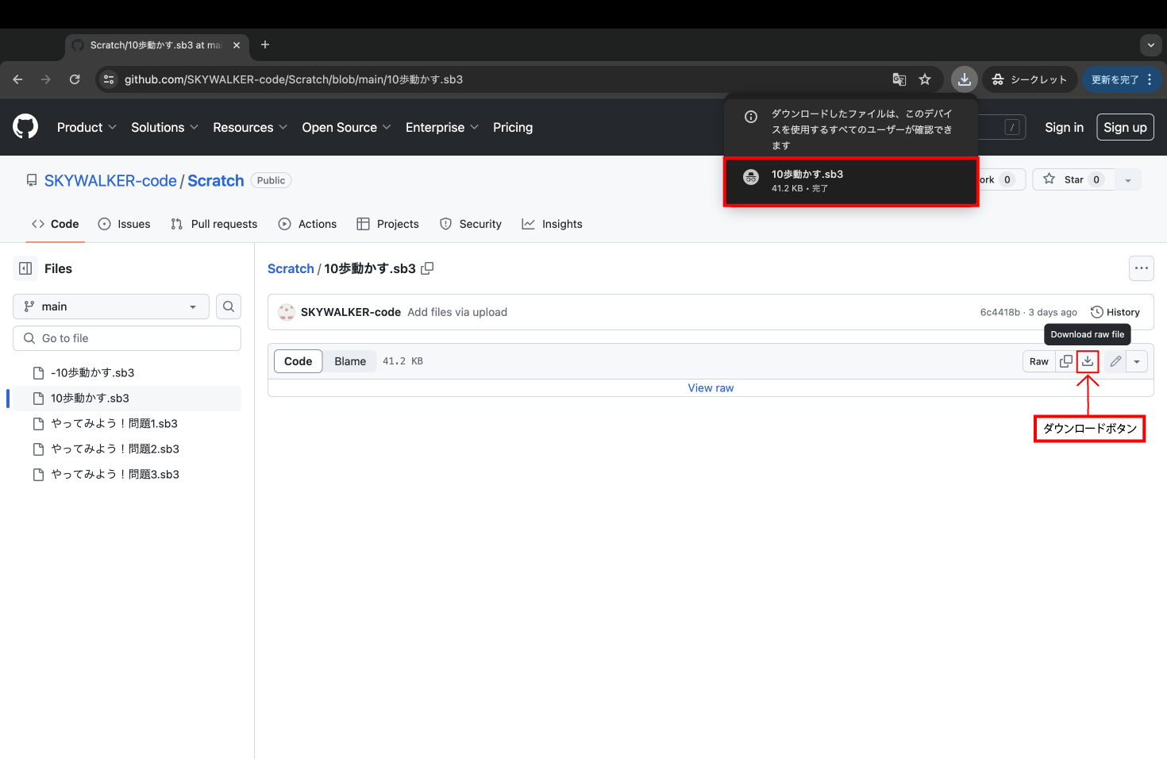Expand the Resources menu
This screenshot has width=1167, height=759.
[250, 127]
